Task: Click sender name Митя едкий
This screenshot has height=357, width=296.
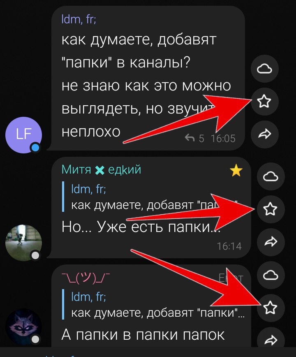Action: [101, 170]
